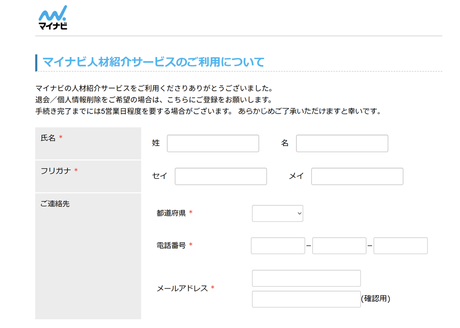
Task: Click the 電話番号 label
Action: tap(171, 245)
